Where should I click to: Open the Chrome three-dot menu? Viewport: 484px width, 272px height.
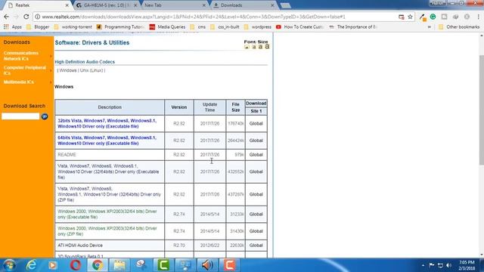pyautogui.click(x=478, y=17)
